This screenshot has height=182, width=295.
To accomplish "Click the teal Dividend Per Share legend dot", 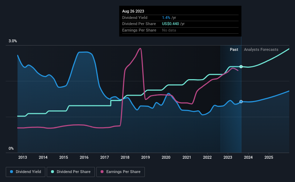I will coord(52,172).
